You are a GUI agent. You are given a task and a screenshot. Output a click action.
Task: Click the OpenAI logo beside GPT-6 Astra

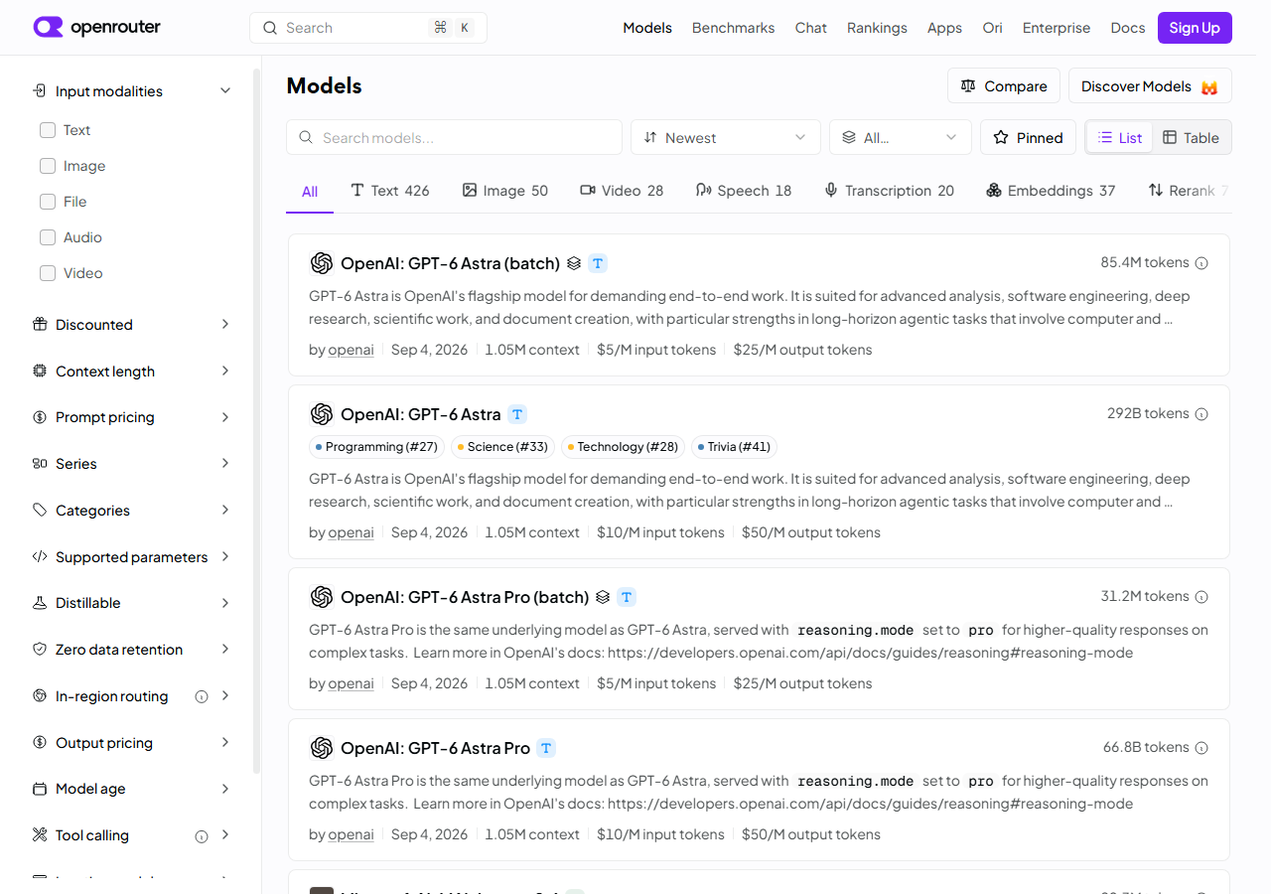[321, 414]
